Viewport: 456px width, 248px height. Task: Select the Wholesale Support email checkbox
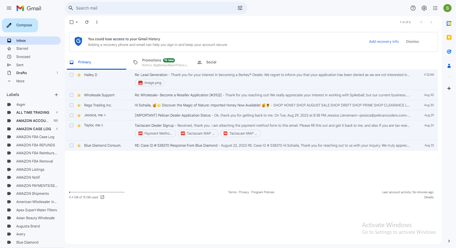pos(72,95)
